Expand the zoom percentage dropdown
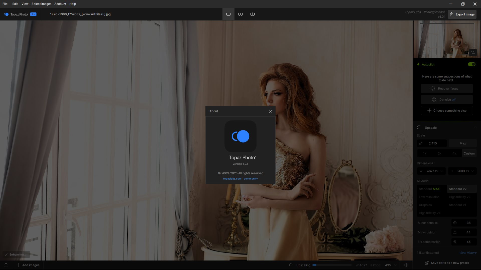Viewport: 481px width, 270px height. (x=396, y=265)
